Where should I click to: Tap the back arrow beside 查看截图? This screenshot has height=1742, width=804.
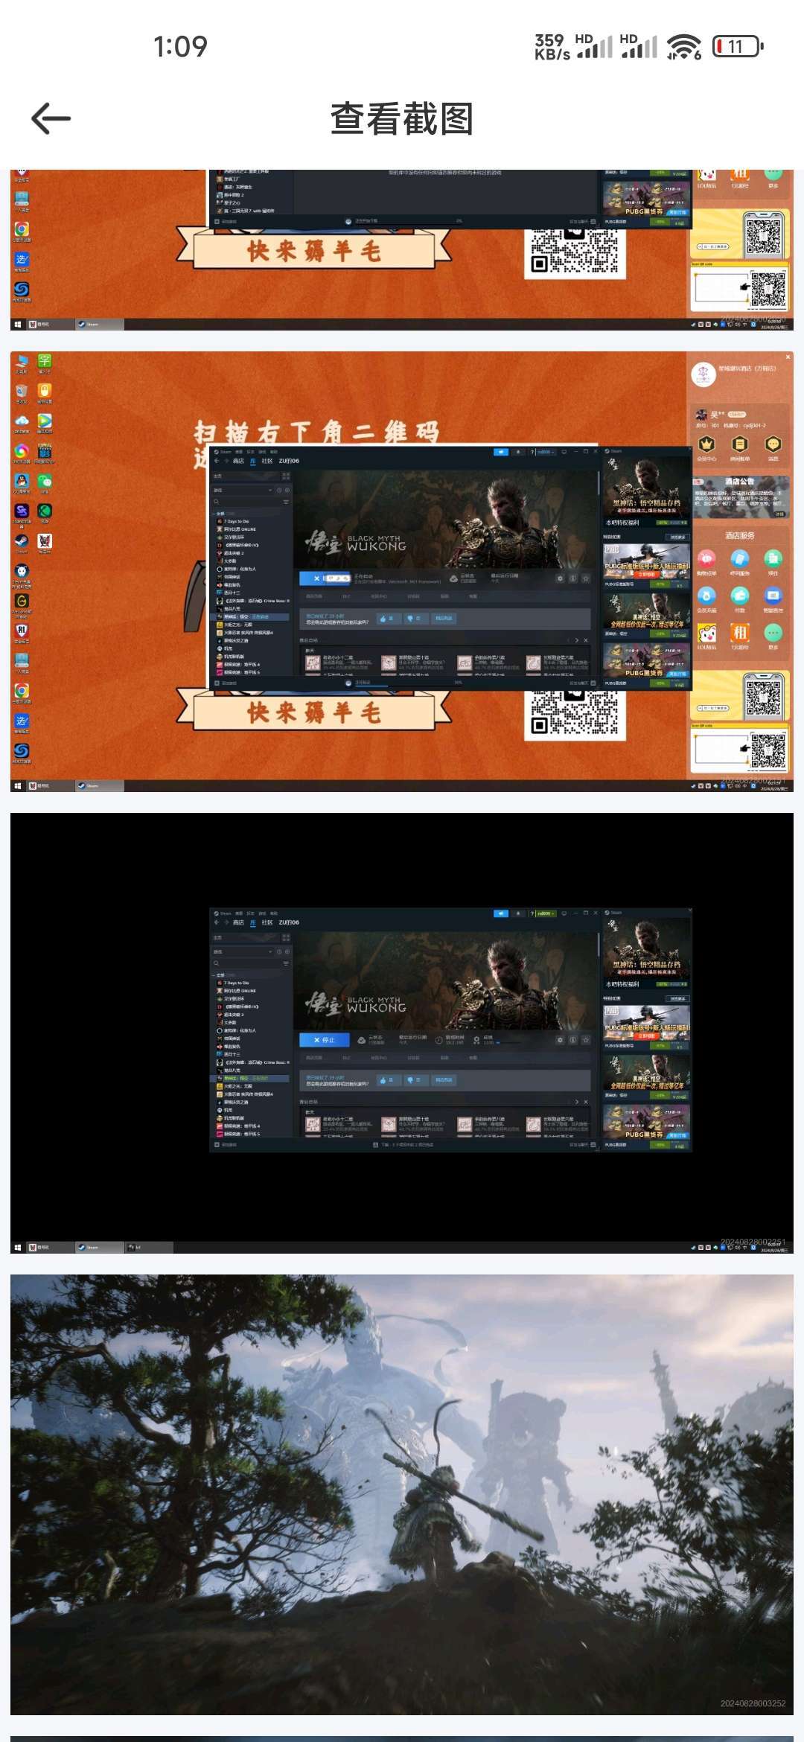tap(51, 119)
